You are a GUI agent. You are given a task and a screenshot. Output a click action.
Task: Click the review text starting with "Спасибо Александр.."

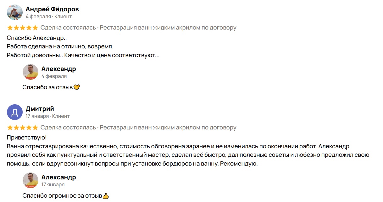coord(36,38)
